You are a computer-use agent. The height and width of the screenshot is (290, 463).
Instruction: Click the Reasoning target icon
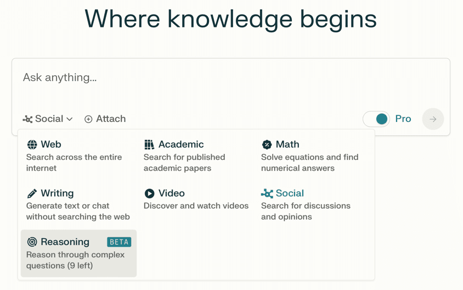pyautogui.click(x=32, y=242)
